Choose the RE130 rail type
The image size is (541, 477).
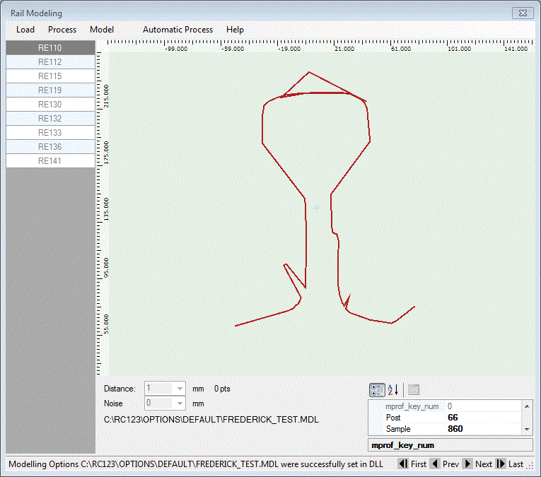coord(50,105)
